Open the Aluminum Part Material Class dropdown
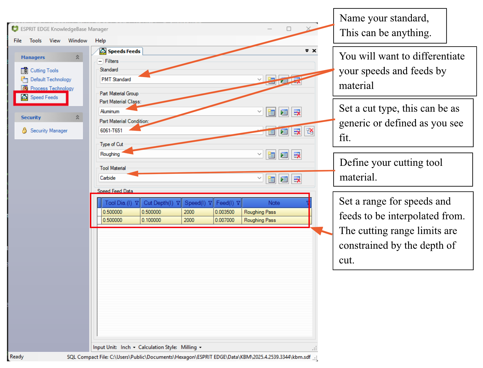This screenshot has height=368, width=483. point(259,111)
